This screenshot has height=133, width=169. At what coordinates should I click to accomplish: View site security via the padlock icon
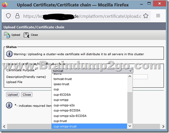point(18,16)
